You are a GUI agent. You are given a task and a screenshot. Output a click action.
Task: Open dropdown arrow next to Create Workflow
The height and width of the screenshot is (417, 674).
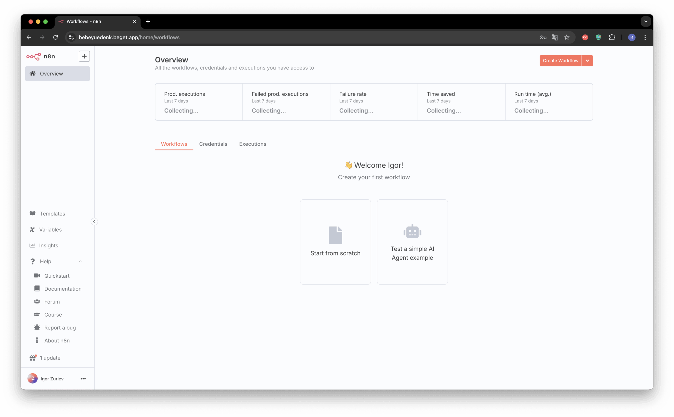pos(587,61)
